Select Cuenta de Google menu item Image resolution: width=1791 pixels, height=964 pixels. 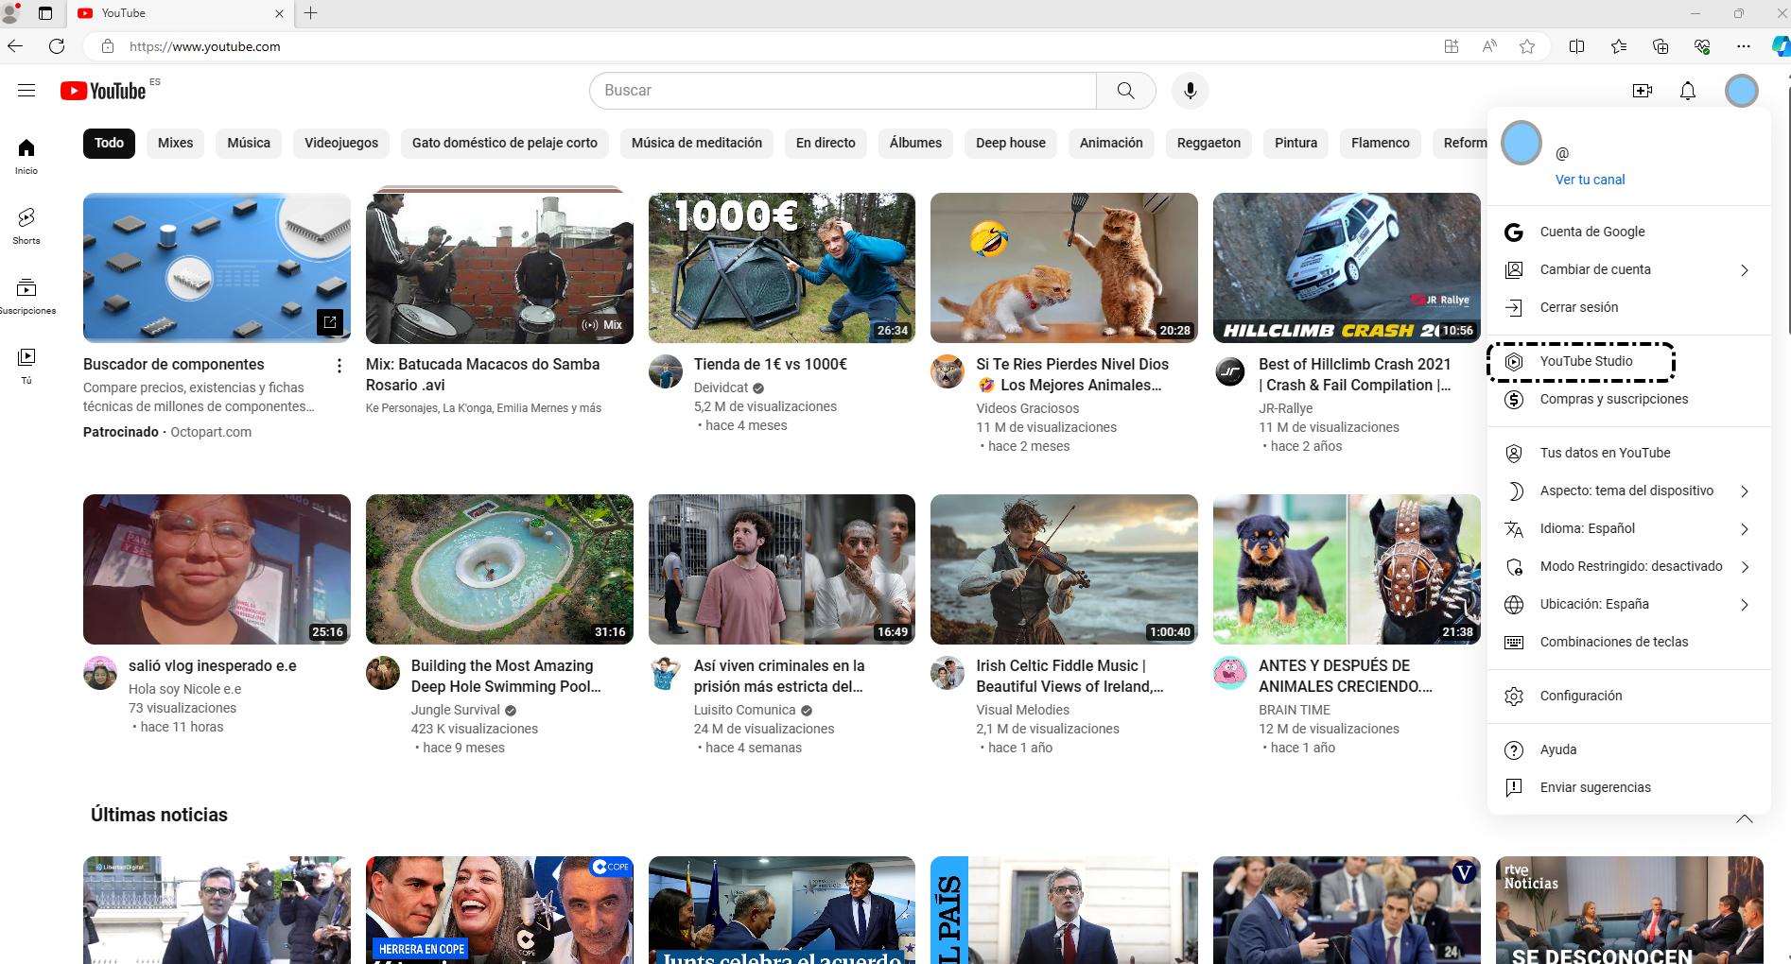click(x=1628, y=232)
